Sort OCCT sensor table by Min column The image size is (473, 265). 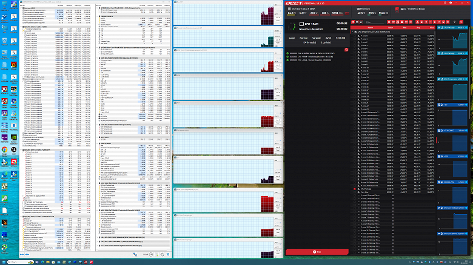click(405, 27)
